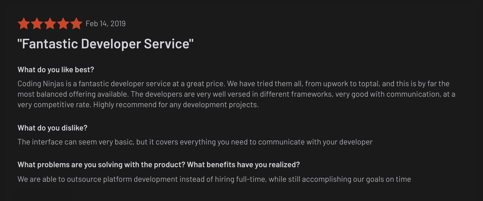Image resolution: width=483 pixels, height=201 pixels.
Task: Click the "What problems are you solving" heading
Action: point(159,165)
